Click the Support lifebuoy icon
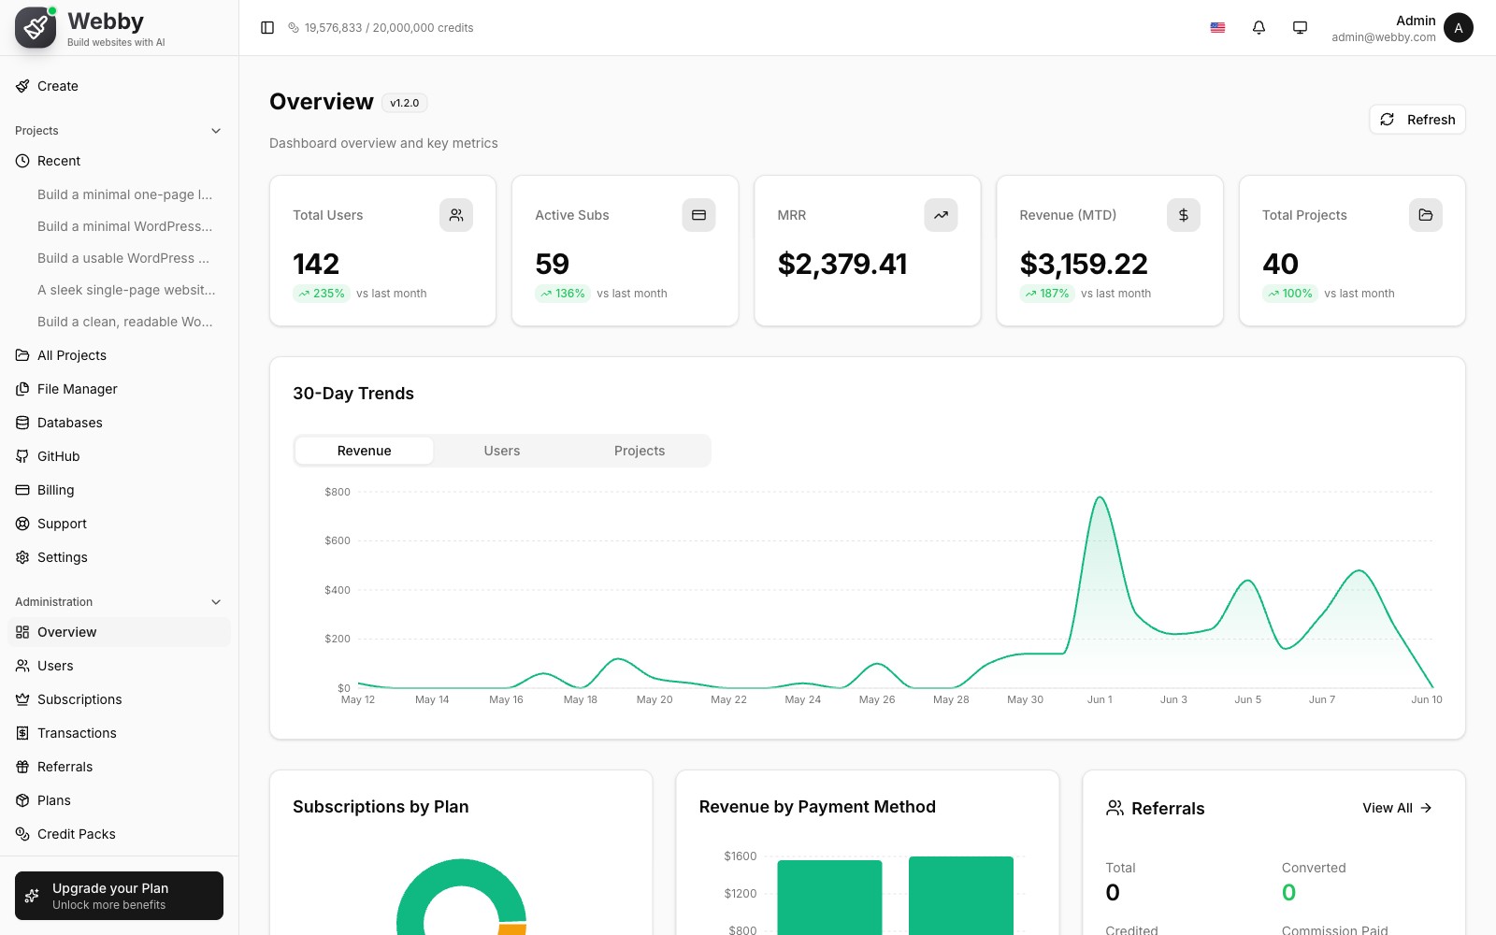1496x935 pixels. (22, 524)
